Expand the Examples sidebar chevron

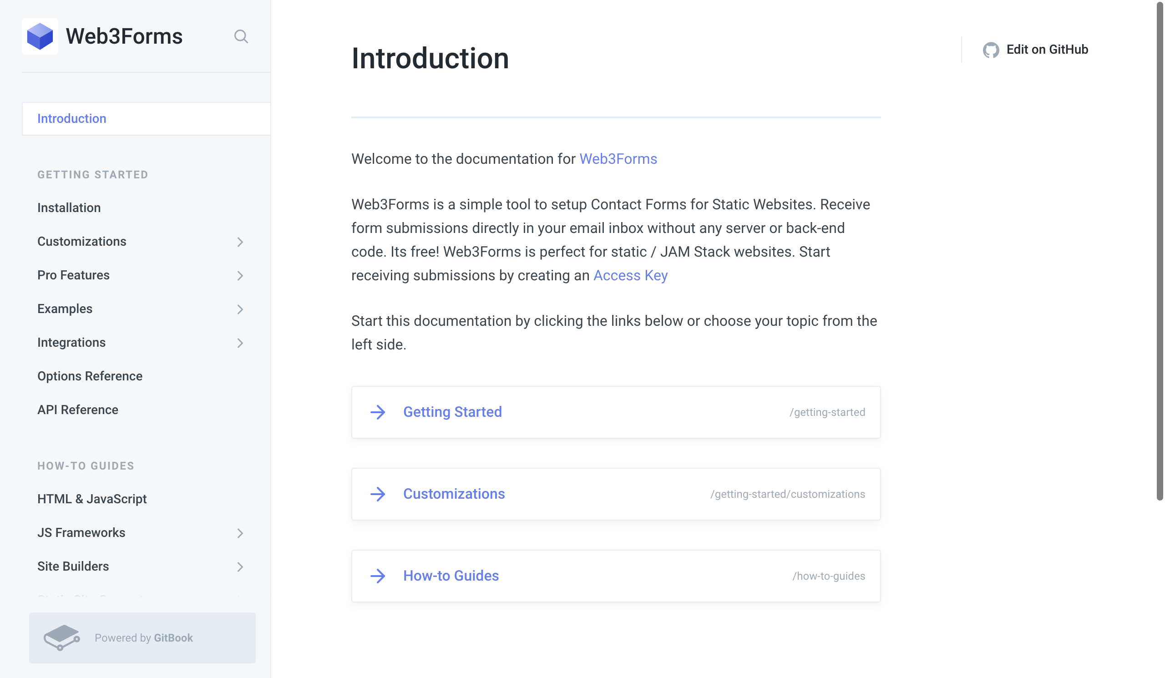click(x=240, y=309)
